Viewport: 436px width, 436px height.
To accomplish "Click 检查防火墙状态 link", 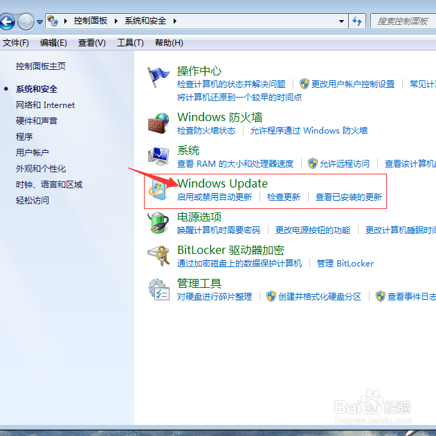I will pos(206,130).
